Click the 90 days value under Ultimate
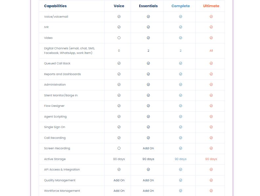This screenshot has width=260, height=196. coord(211,159)
